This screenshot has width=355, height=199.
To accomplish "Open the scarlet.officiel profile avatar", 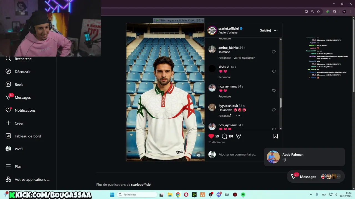I will pyautogui.click(x=212, y=30).
